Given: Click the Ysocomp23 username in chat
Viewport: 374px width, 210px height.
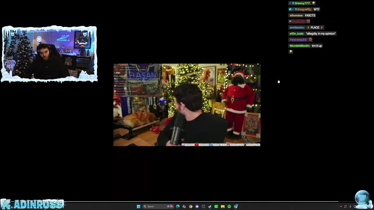Looking at the screenshot, I should pyautogui.click(x=298, y=40).
